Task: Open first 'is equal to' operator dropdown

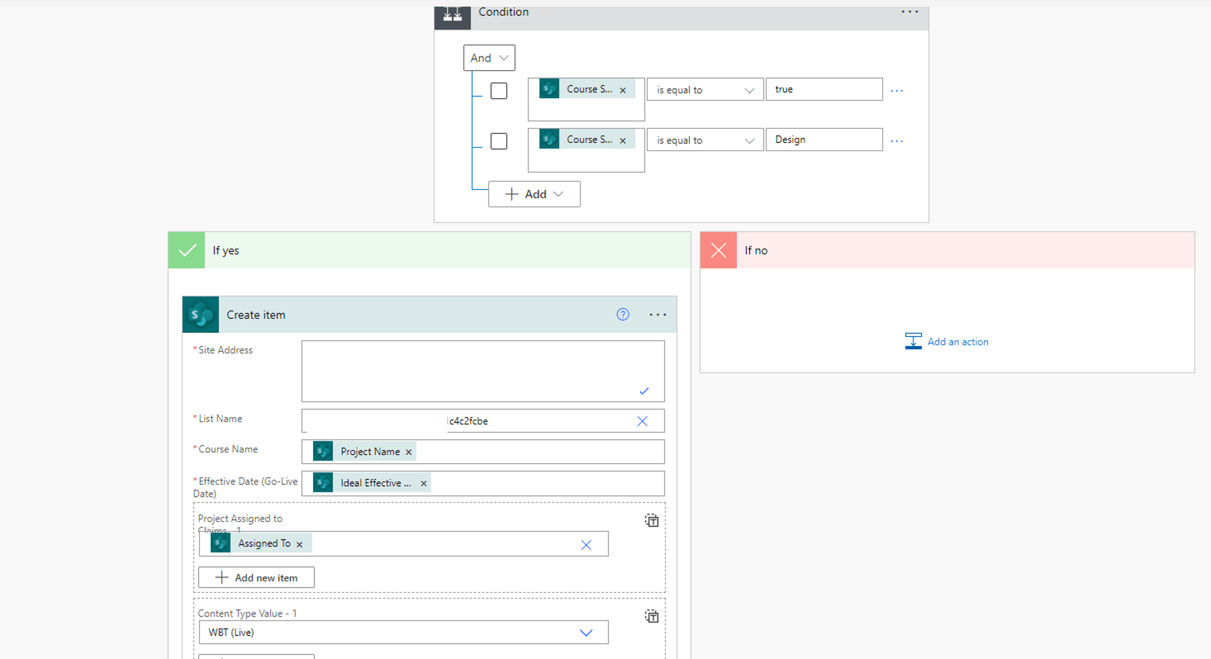Action: tap(705, 90)
